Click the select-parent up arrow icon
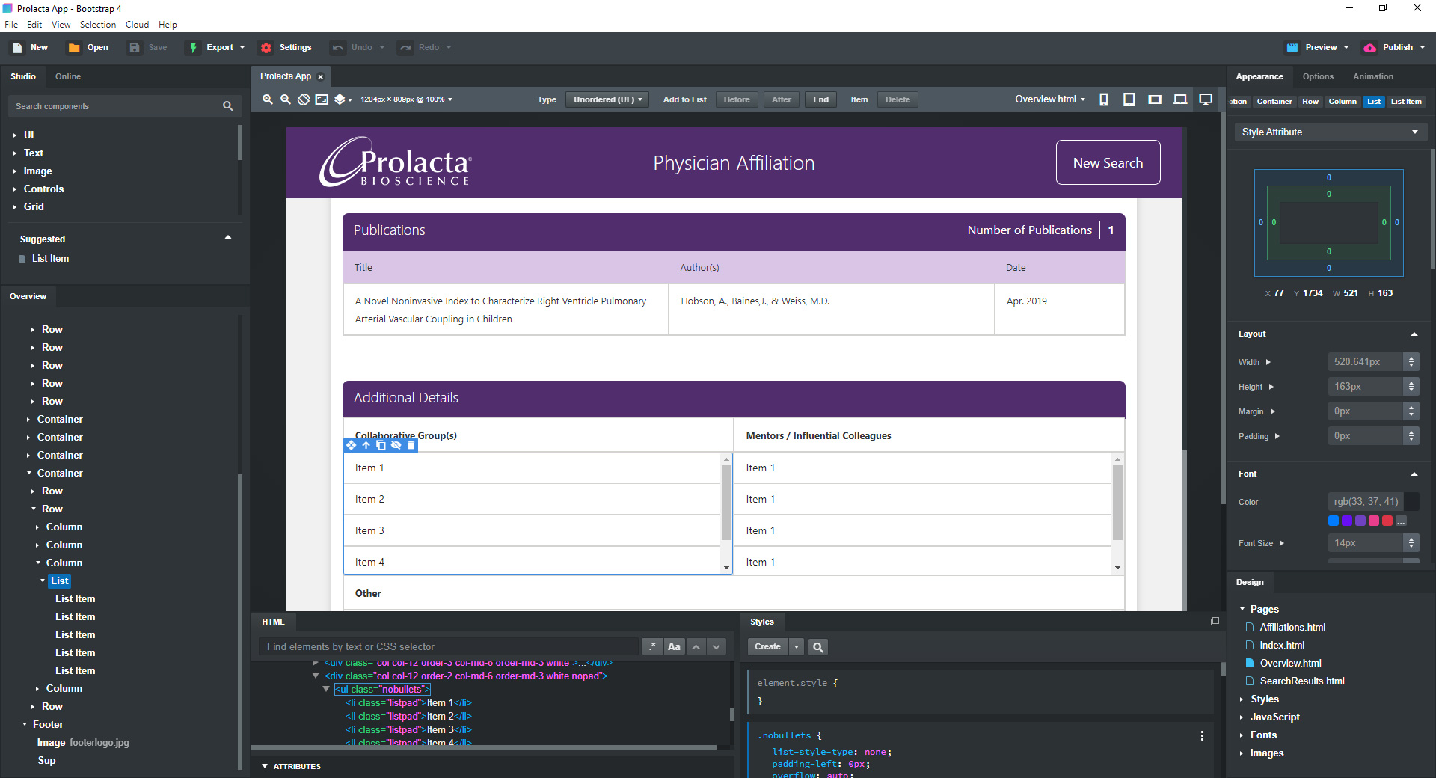This screenshot has width=1436, height=778. (x=366, y=445)
